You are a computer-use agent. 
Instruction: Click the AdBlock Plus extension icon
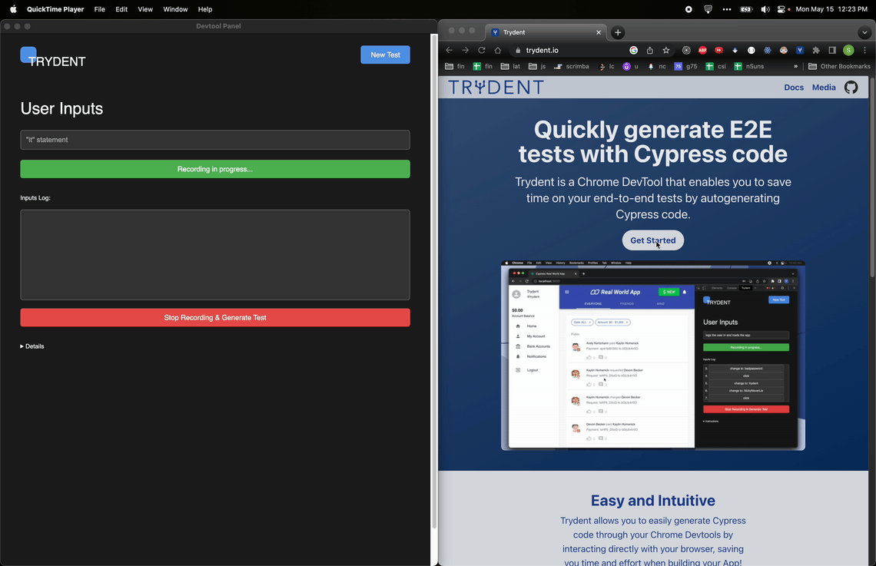point(702,50)
